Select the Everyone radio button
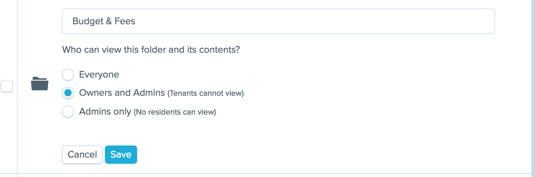Screen dimensions: 535x177 tap(68, 75)
